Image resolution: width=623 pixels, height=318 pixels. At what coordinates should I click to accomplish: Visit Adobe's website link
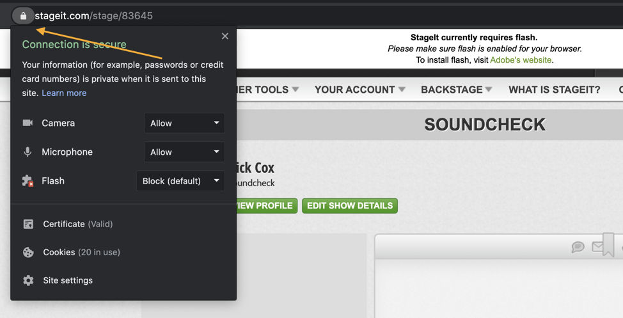[x=521, y=60]
